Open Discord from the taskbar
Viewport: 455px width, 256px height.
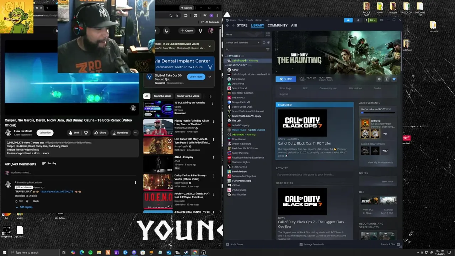point(134,252)
